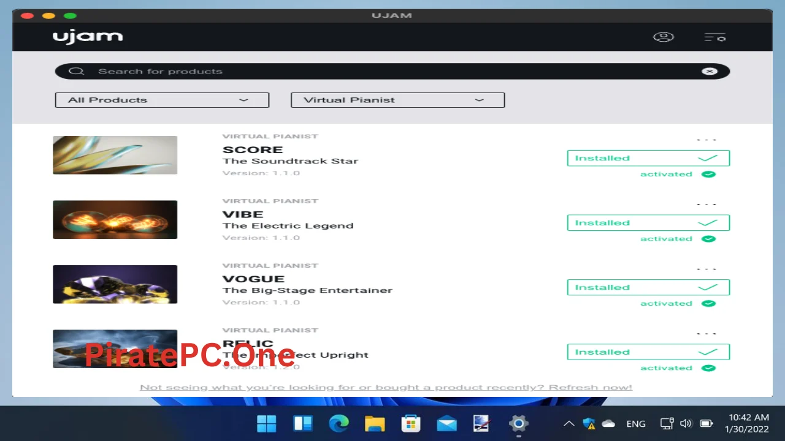The height and width of the screenshot is (441, 785).
Task: Click the activated check badge for VIBE
Action: (708, 239)
